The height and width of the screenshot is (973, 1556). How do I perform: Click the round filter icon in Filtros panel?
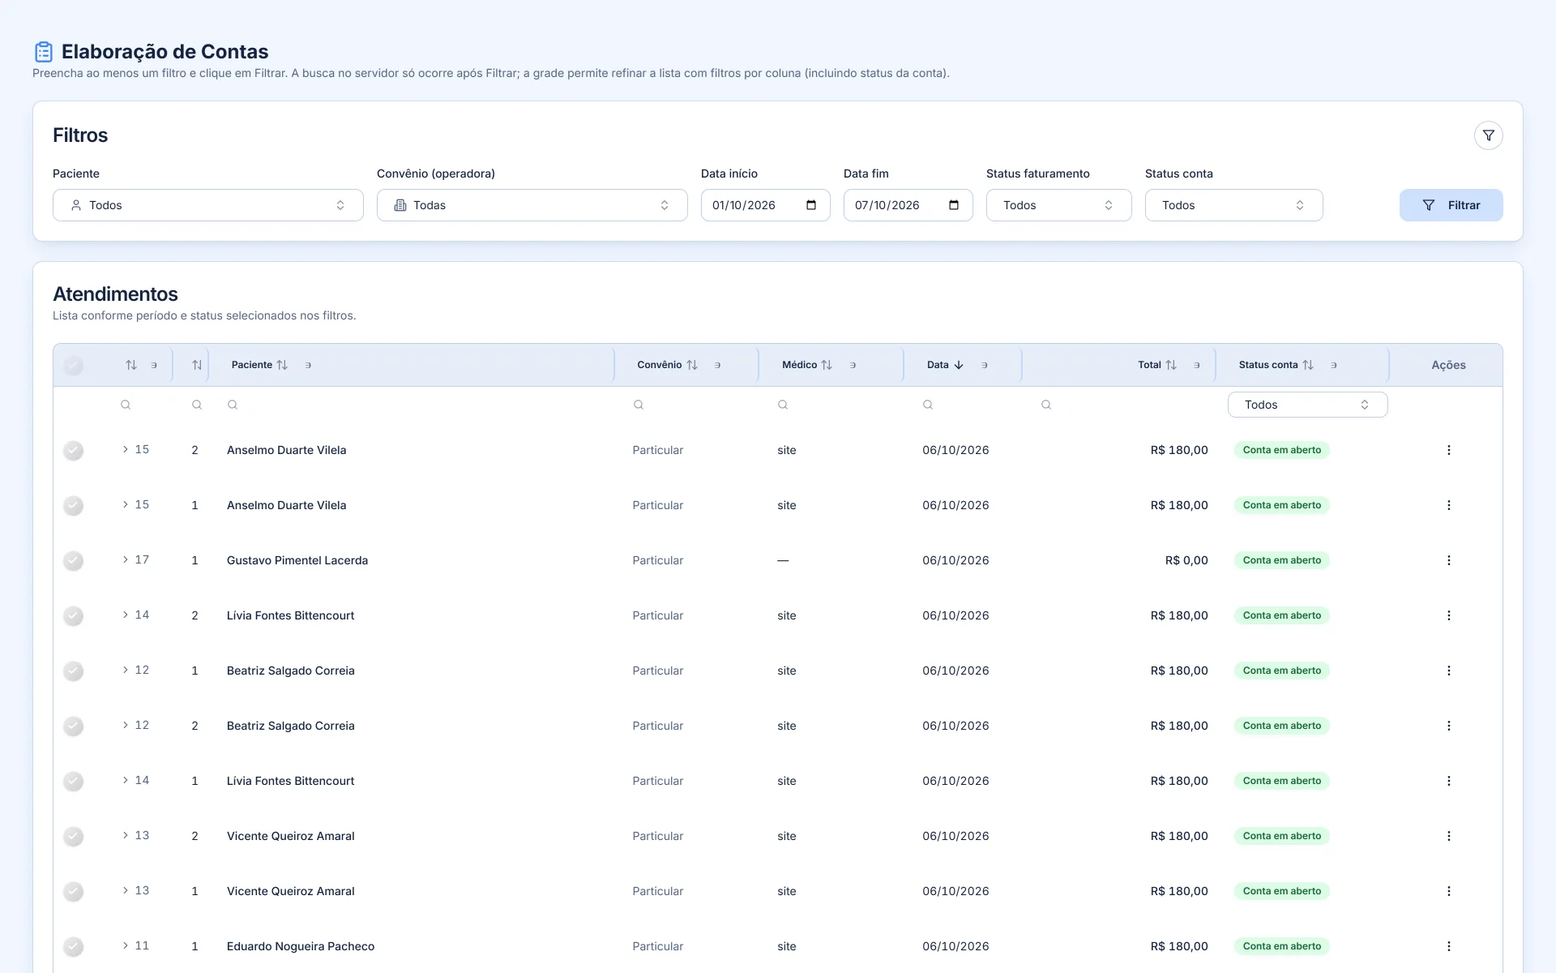tap(1488, 135)
